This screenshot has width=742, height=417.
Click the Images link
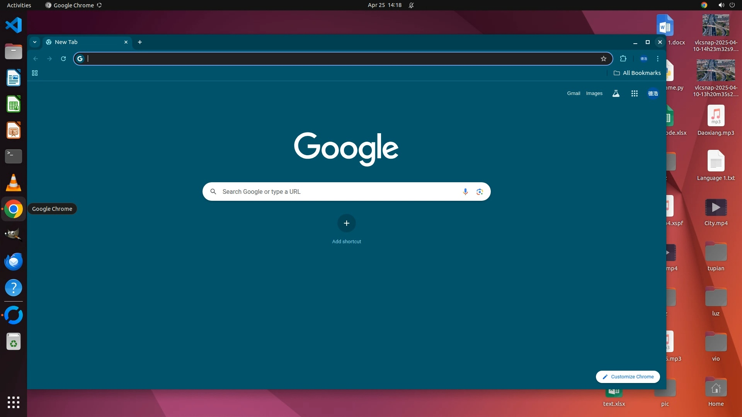click(594, 93)
